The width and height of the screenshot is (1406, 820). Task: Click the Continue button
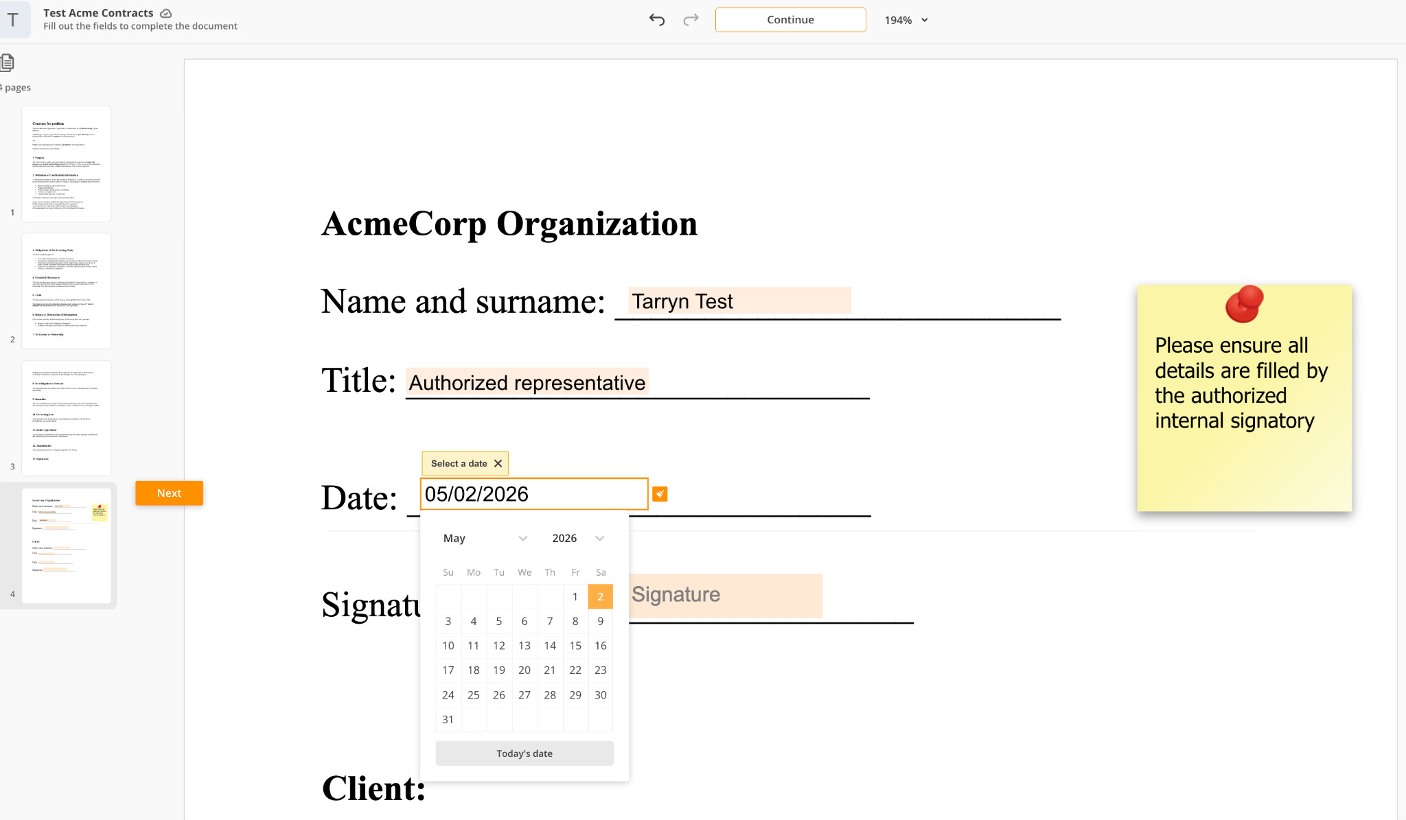pyautogui.click(x=790, y=20)
